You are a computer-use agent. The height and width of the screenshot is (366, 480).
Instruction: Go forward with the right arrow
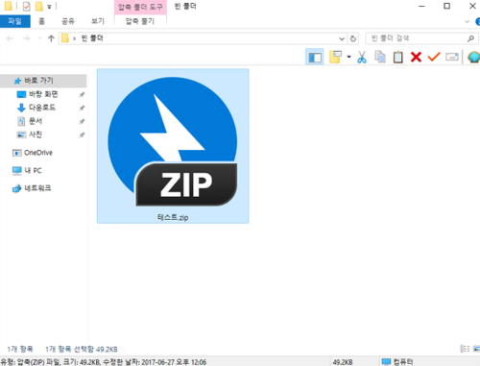click(x=26, y=38)
